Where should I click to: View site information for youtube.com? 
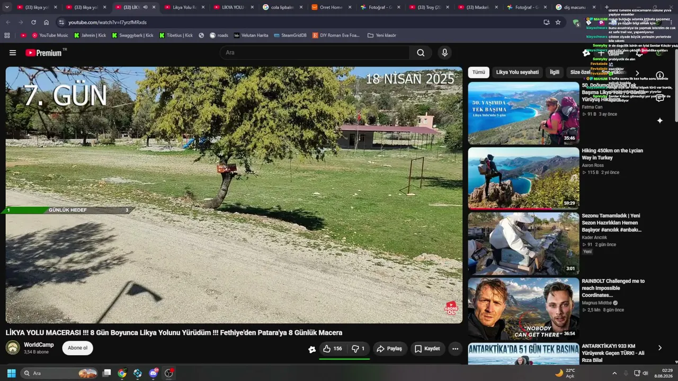[61, 22]
